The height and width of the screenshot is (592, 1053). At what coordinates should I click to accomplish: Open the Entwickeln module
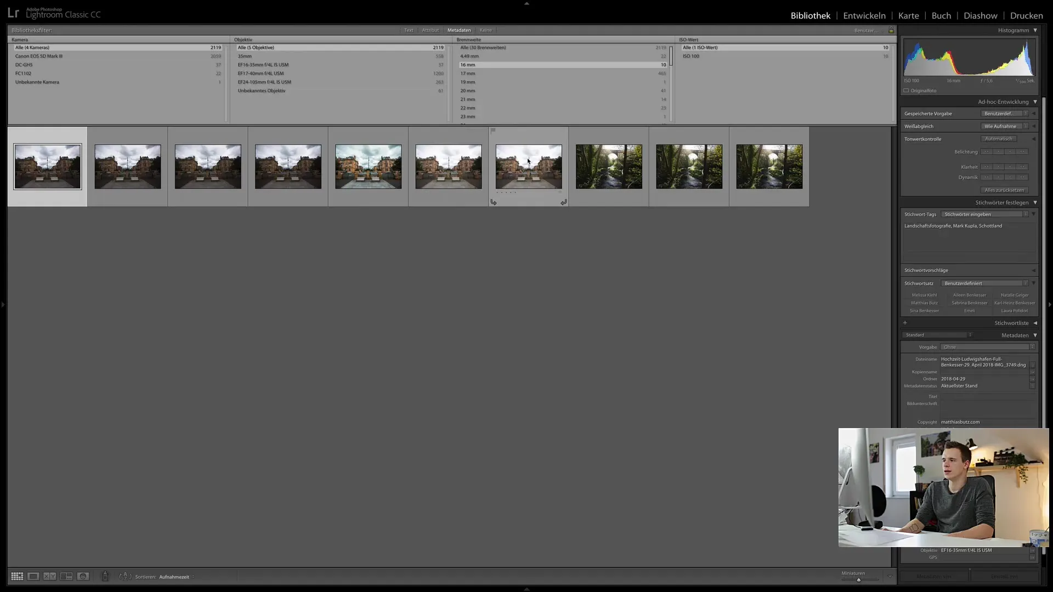tap(864, 16)
